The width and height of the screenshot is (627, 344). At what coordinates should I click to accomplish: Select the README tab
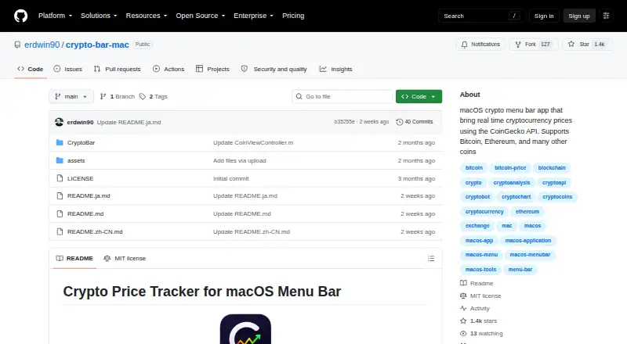(x=74, y=259)
